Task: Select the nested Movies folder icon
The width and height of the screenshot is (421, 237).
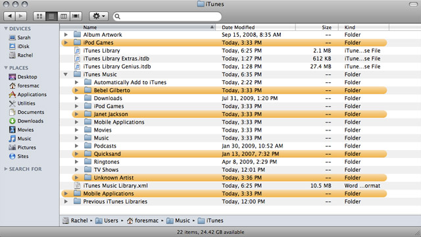Action: pyautogui.click(x=87, y=130)
